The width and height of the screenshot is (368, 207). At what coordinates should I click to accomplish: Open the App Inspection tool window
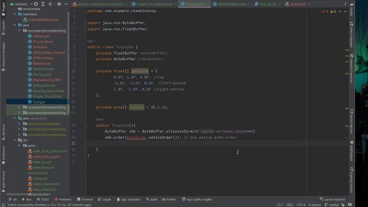coord(128,200)
